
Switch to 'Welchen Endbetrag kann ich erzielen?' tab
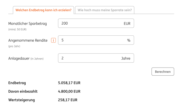(x=43, y=10)
